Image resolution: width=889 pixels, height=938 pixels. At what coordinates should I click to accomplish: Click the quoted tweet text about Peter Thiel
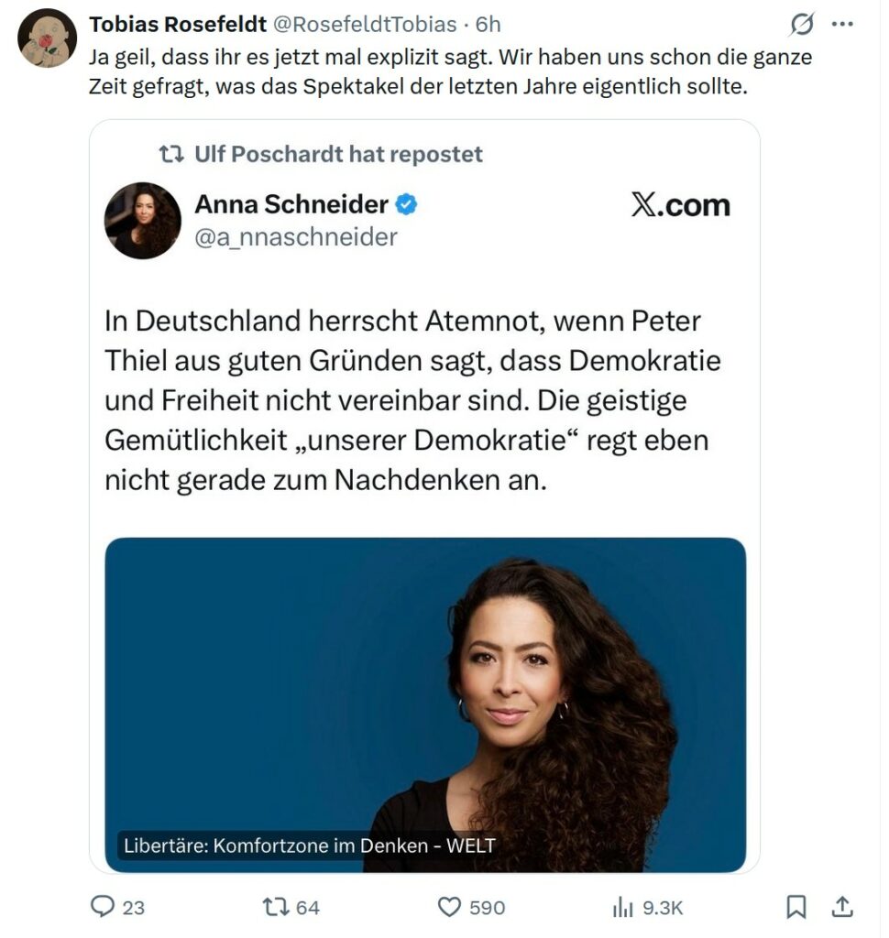413,400
